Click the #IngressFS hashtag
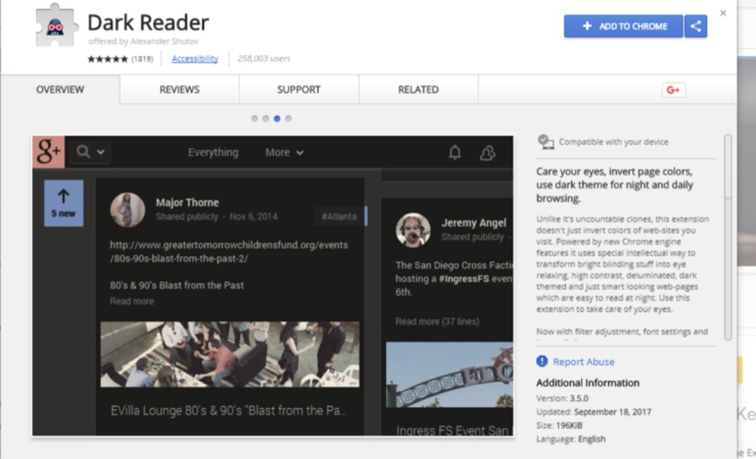 point(463,278)
